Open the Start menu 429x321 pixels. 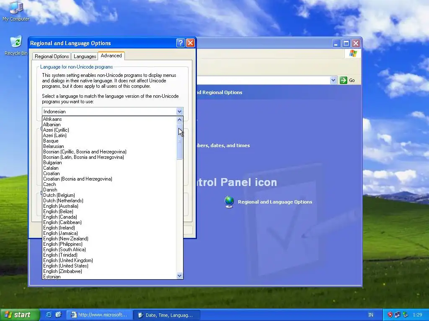(x=20, y=315)
